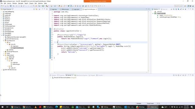The height and width of the screenshot is (109, 195).
Task: Open the Window menu
Action: [x=41, y=3]
